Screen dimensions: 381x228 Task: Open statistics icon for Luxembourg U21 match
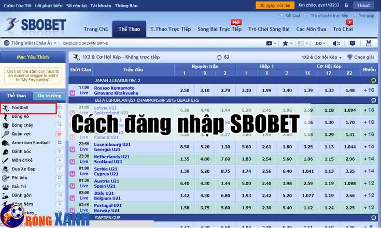73,149
